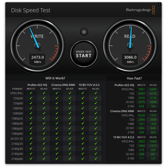Image resolution: width=167 pixels, height=167 pixels.
Task: Click ProRes 2K DCI write value 2375
Action: pyautogui.click(x=141, y=102)
